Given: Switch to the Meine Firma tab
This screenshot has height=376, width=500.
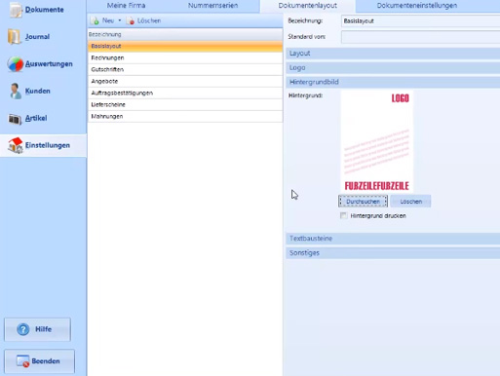Looking at the screenshot, I should (x=126, y=6).
